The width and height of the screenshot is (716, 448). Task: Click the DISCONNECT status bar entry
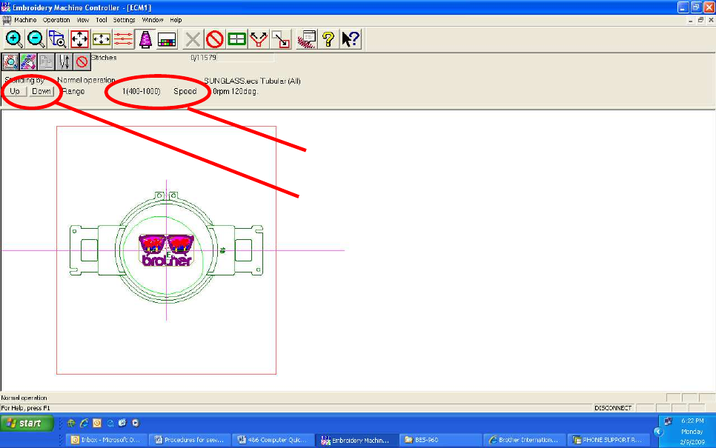[x=613, y=408]
